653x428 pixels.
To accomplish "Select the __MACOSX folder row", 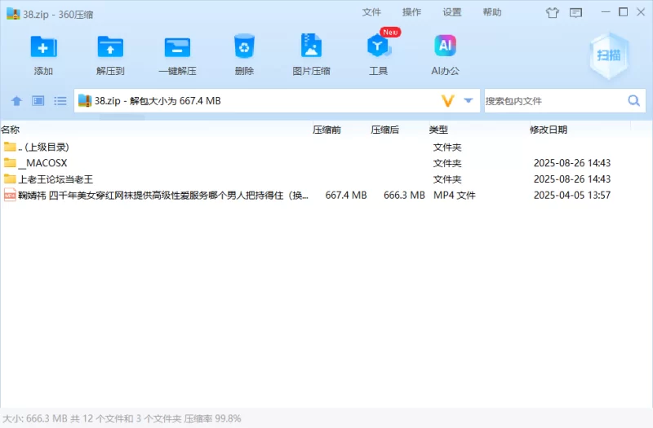I will click(x=326, y=162).
